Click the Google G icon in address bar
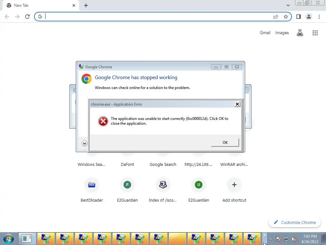This screenshot has width=326, height=245. [40, 17]
